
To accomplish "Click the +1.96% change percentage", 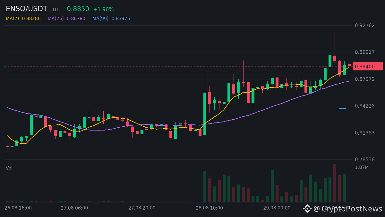I will click(x=103, y=9).
